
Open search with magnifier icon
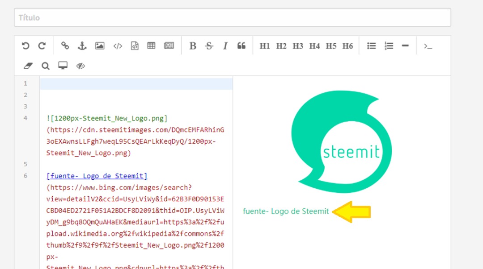[x=46, y=66]
